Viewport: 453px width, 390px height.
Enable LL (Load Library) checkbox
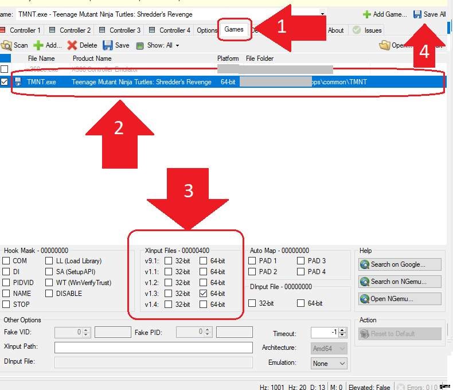coord(49,261)
